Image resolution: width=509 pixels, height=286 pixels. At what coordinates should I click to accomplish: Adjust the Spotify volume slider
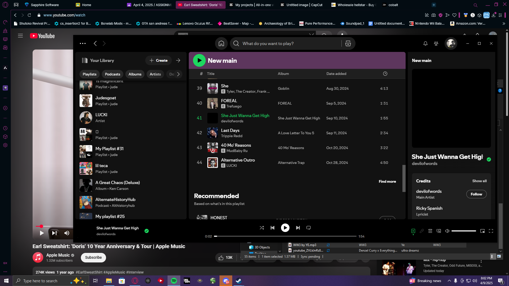(464, 231)
